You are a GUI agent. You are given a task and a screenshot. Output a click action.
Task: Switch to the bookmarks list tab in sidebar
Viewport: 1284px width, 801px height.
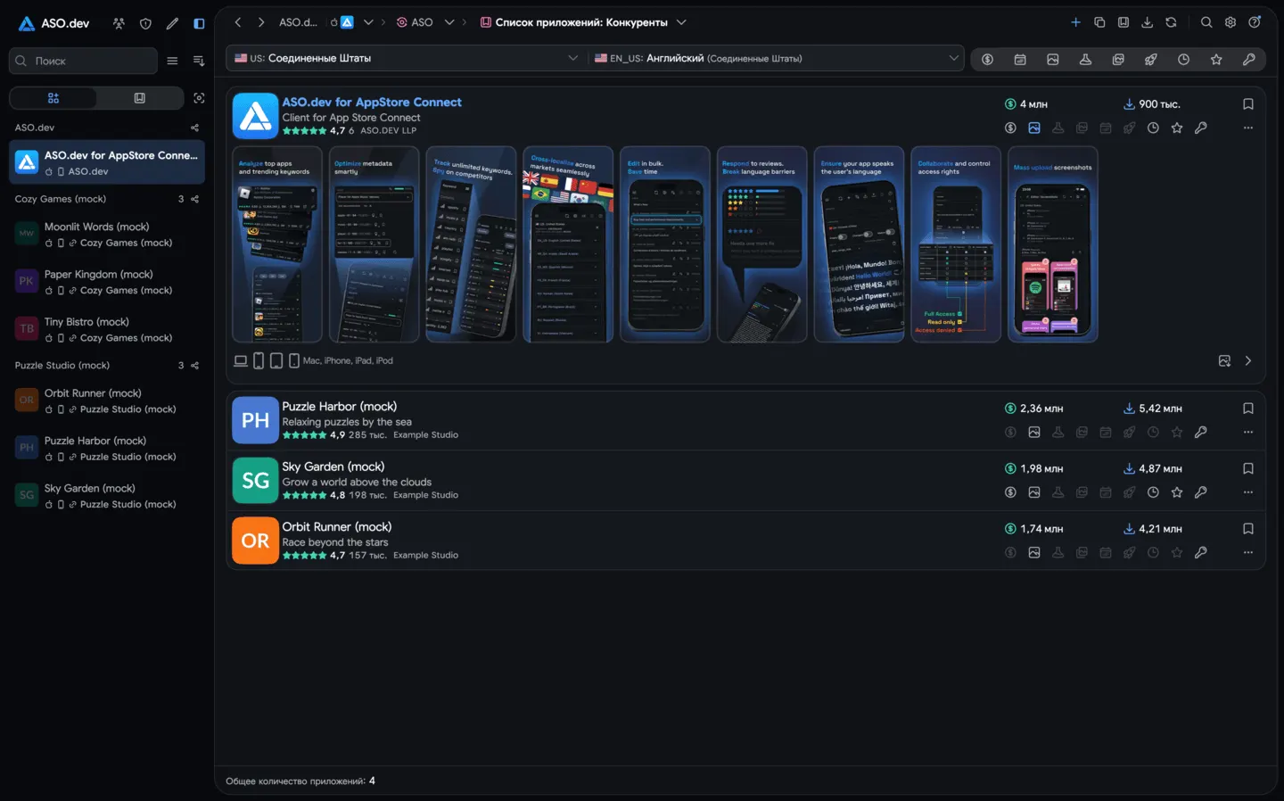click(x=139, y=98)
